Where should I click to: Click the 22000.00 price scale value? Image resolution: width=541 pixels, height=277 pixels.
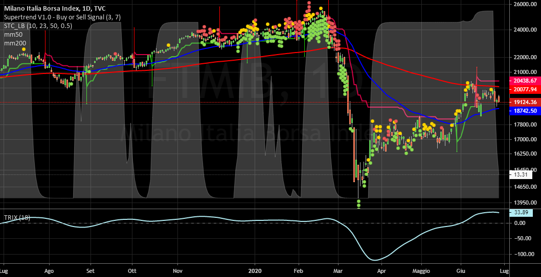(x=525, y=57)
